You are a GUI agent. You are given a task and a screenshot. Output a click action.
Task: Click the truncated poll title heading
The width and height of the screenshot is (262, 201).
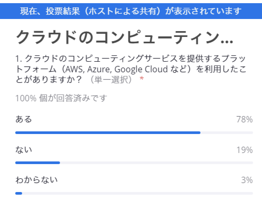124,37
